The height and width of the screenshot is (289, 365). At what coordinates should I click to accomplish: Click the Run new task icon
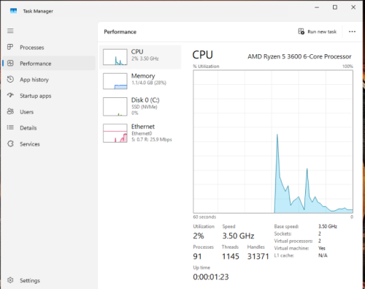click(x=301, y=31)
